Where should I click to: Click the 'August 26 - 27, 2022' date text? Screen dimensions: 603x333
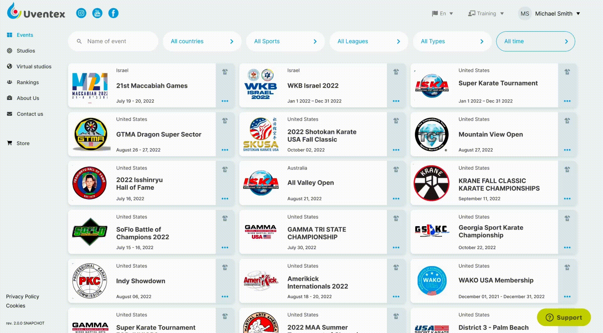[x=138, y=150]
